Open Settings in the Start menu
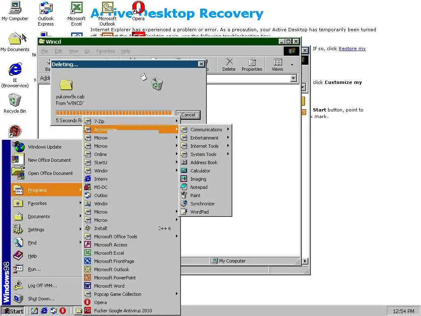 [47, 230]
